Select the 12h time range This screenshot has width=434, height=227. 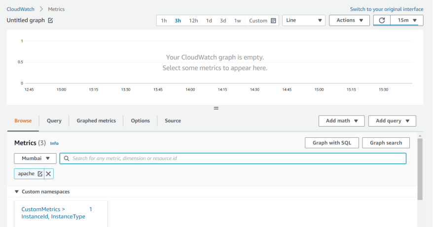(193, 21)
